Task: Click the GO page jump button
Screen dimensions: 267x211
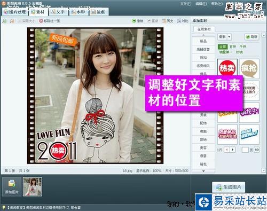Action: (256, 150)
